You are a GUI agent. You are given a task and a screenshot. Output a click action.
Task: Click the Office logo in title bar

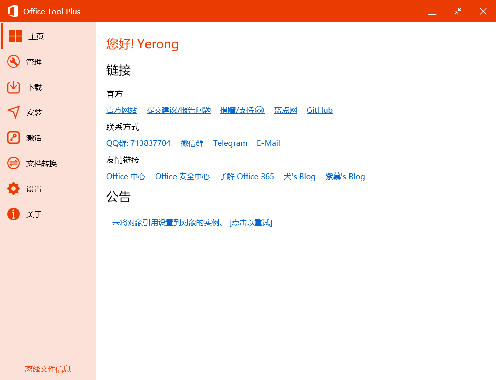13,11
